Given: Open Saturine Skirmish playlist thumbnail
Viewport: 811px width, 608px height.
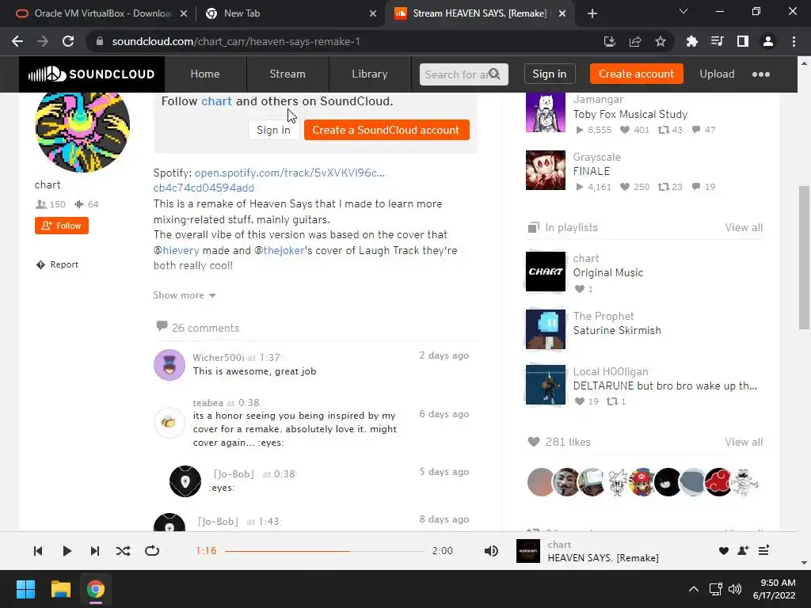Looking at the screenshot, I should coord(546,329).
